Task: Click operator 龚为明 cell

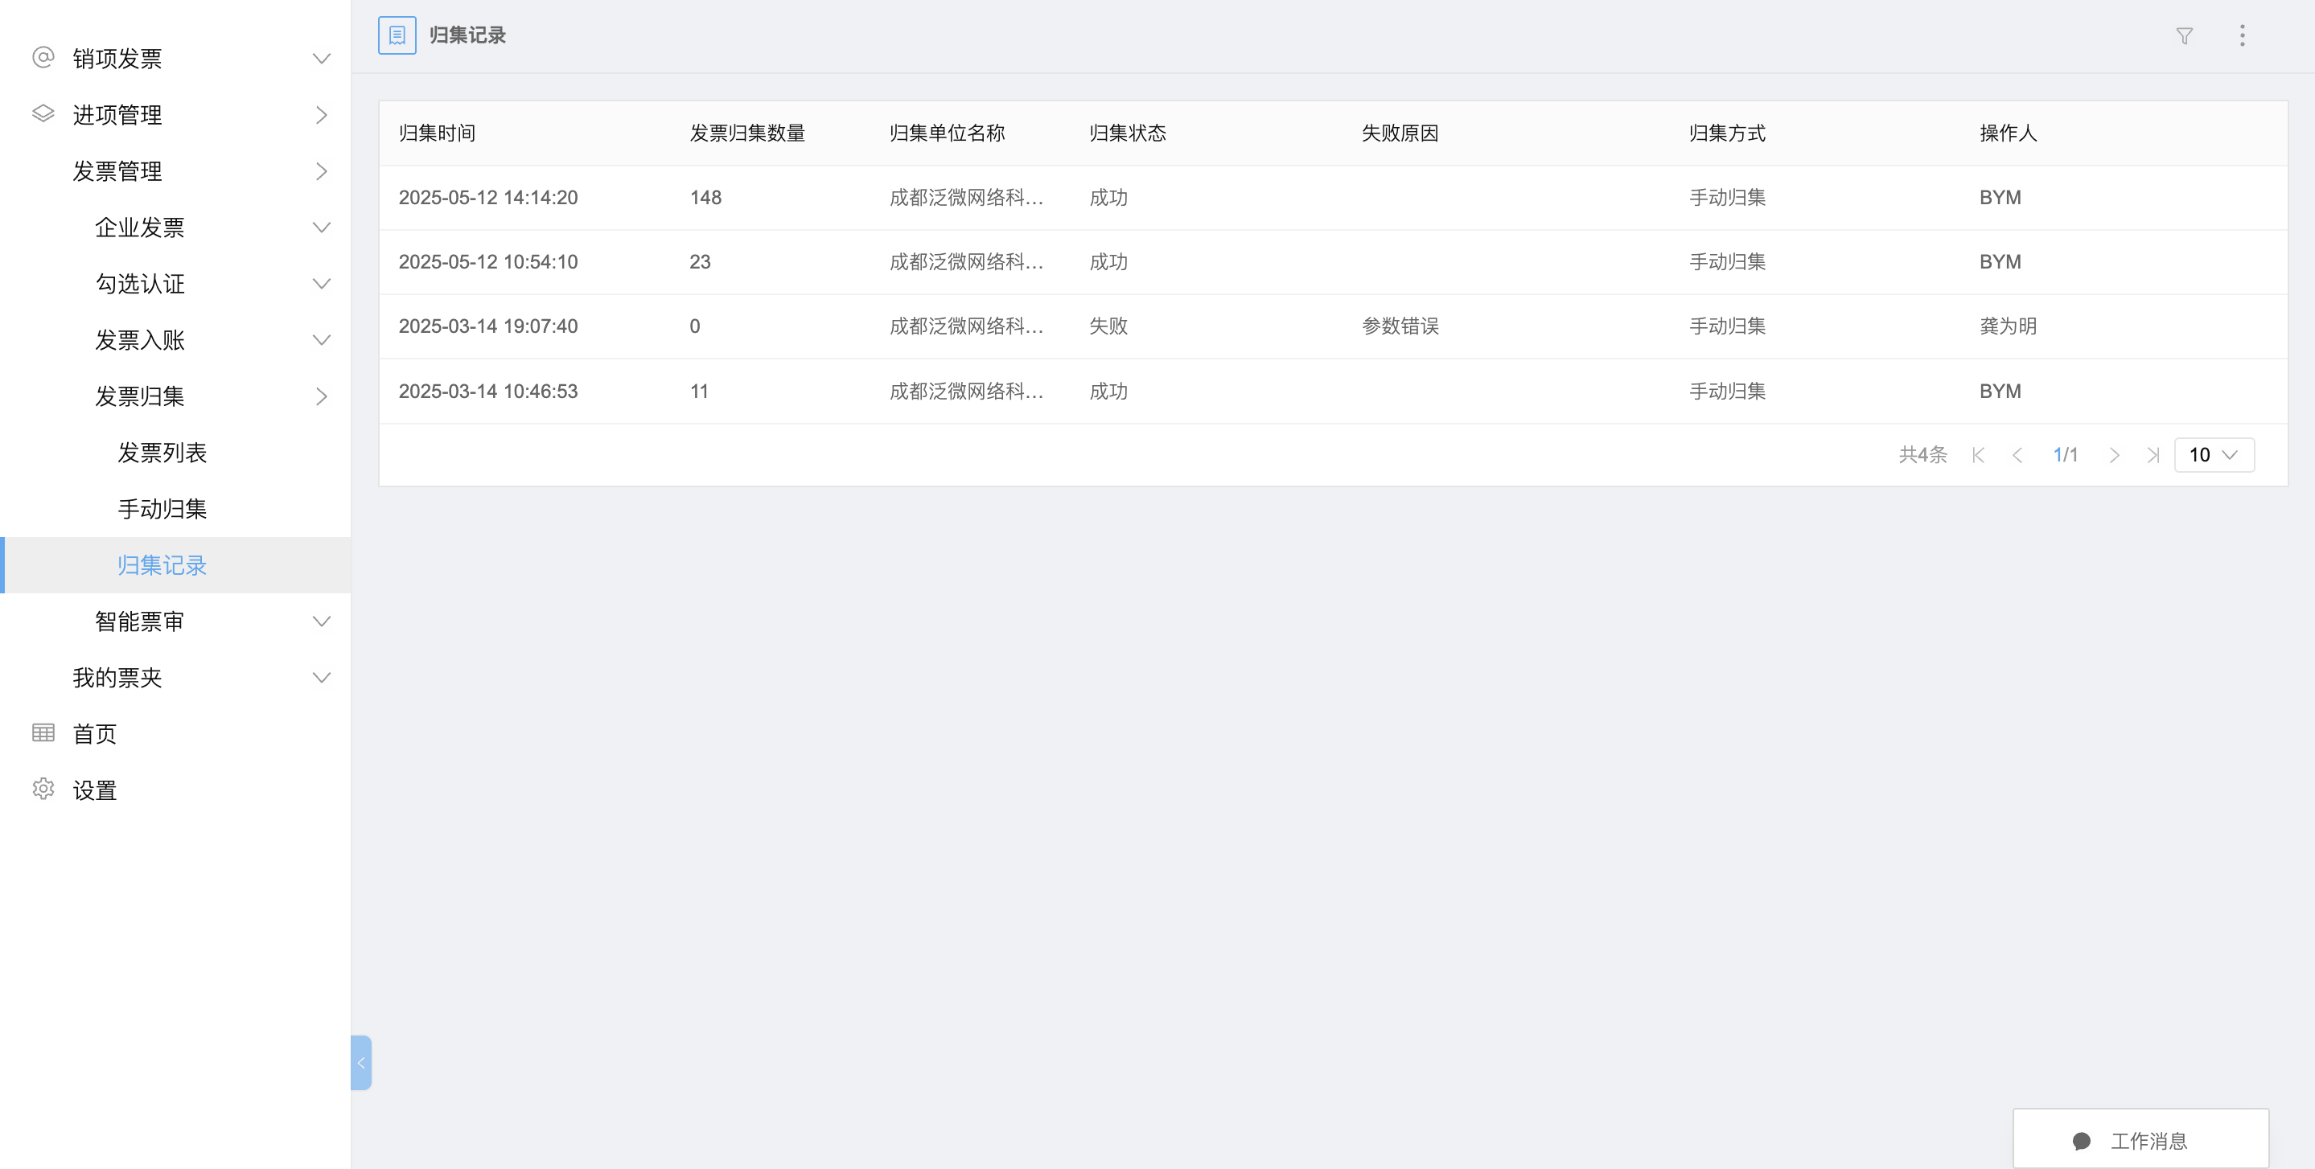Action: coord(2008,326)
